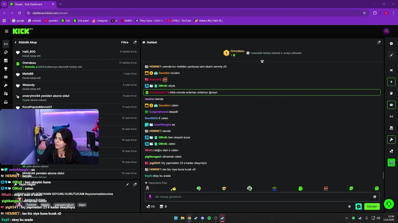Click username HEMNET in top chat message

click(155, 67)
